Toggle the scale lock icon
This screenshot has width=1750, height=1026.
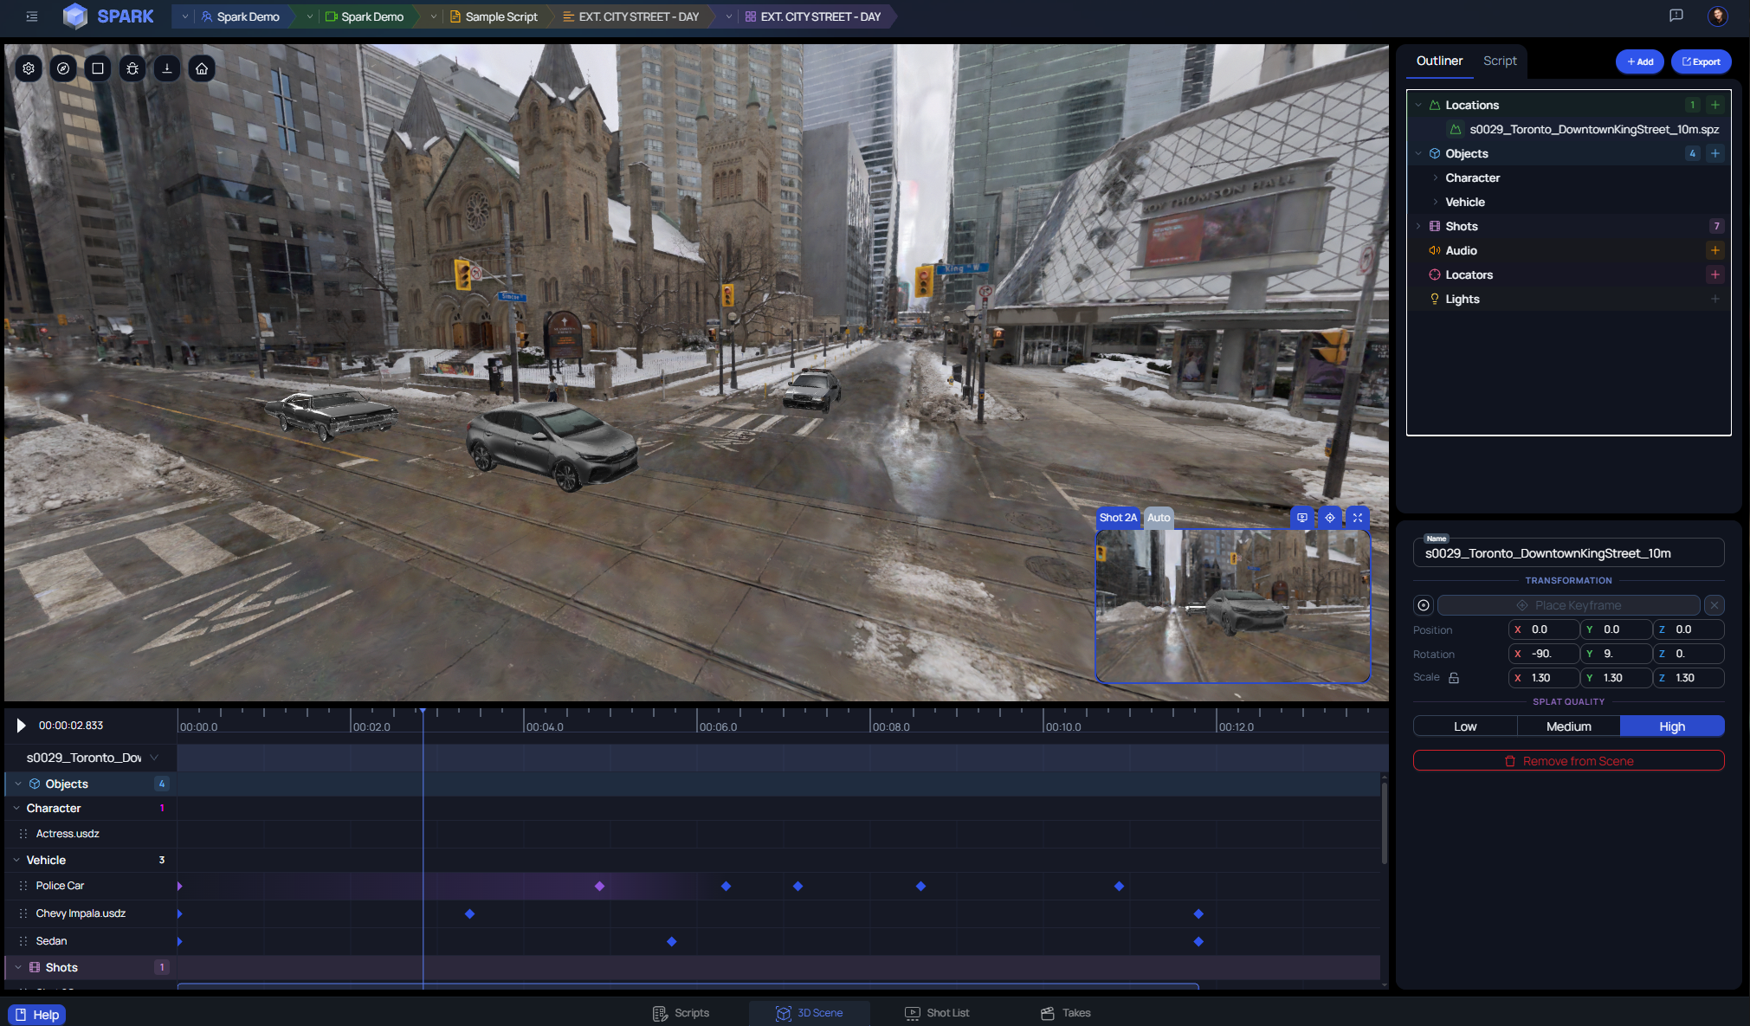pos(1455,678)
